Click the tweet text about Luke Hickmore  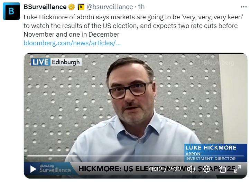[133, 26]
